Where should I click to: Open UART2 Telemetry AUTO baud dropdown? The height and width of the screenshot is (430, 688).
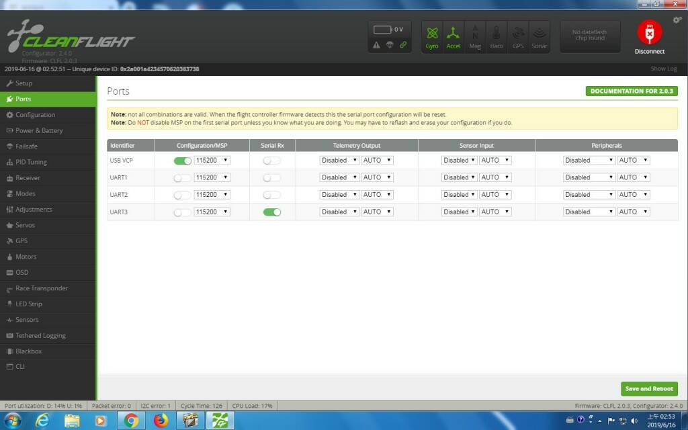[378, 194]
